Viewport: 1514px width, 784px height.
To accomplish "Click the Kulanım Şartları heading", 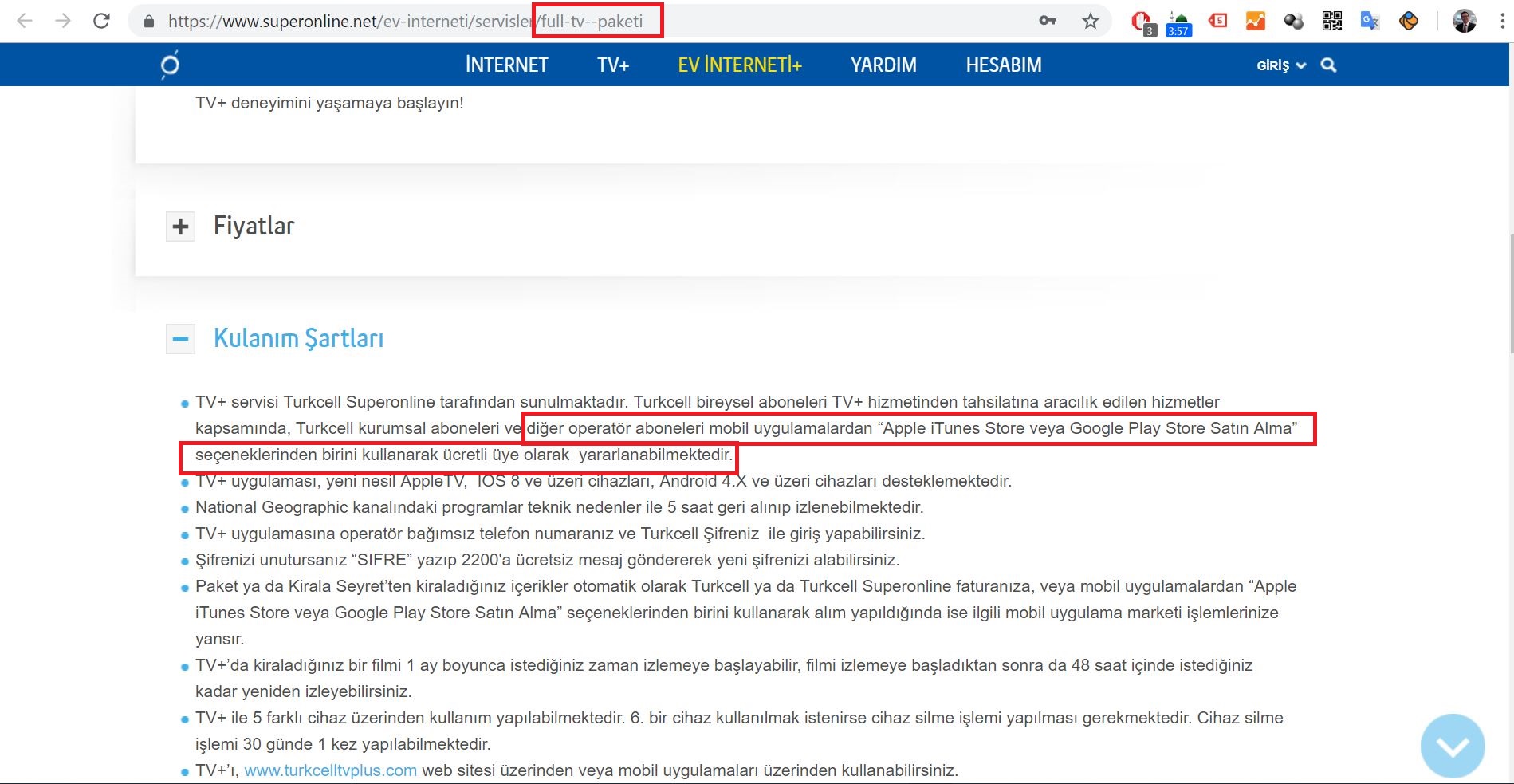I will (x=298, y=338).
